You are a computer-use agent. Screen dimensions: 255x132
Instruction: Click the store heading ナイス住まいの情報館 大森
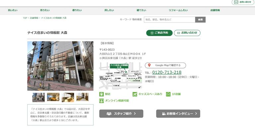point(47,33)
